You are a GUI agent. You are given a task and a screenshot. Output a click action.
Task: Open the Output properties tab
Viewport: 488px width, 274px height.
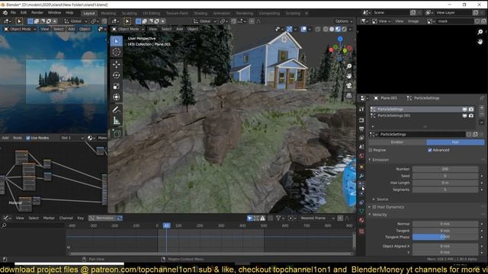pyautogui.click(x=361, y=129)
